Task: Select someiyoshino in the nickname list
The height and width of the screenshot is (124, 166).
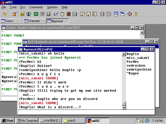Action: (x=138, y=69)
